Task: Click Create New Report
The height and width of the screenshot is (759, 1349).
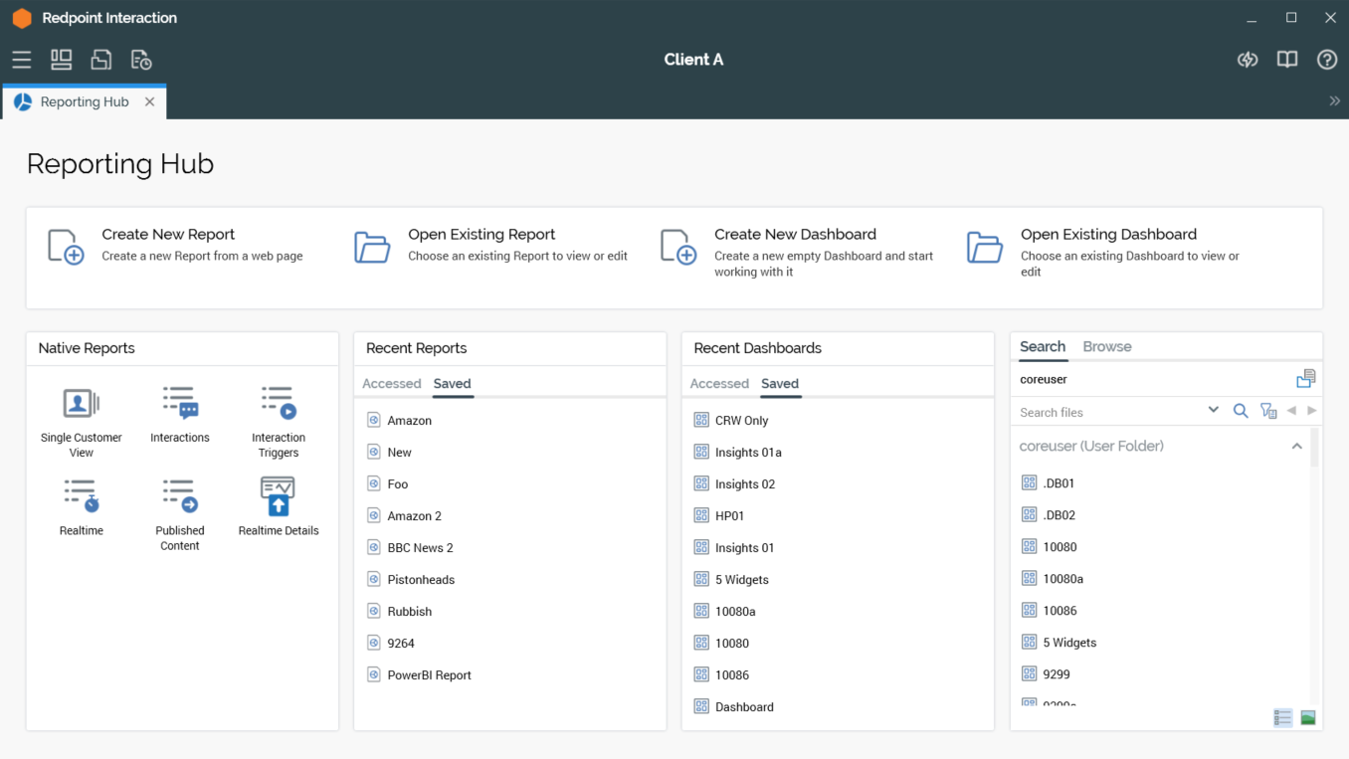Action: point(168,235)
